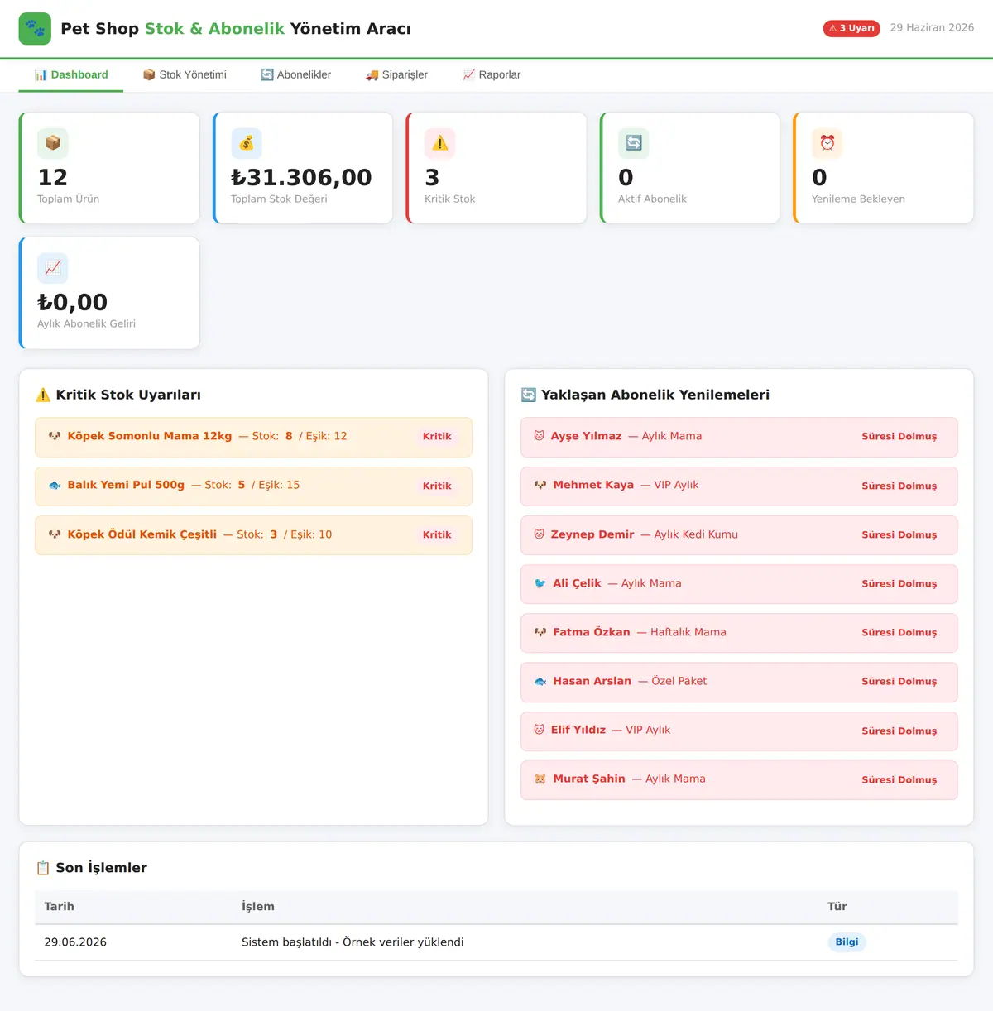The height and width of the screenshot is (1011, 993).
Task: Click the Murat Şahin name
Action: [x=589, y=779]
